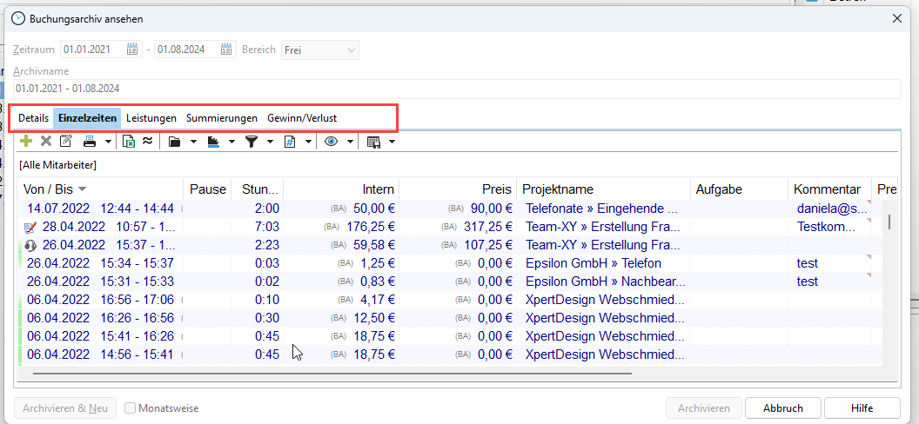
Task: Expand the dropdown arrow next to printer icon
Action: click(x=108, y=142)
